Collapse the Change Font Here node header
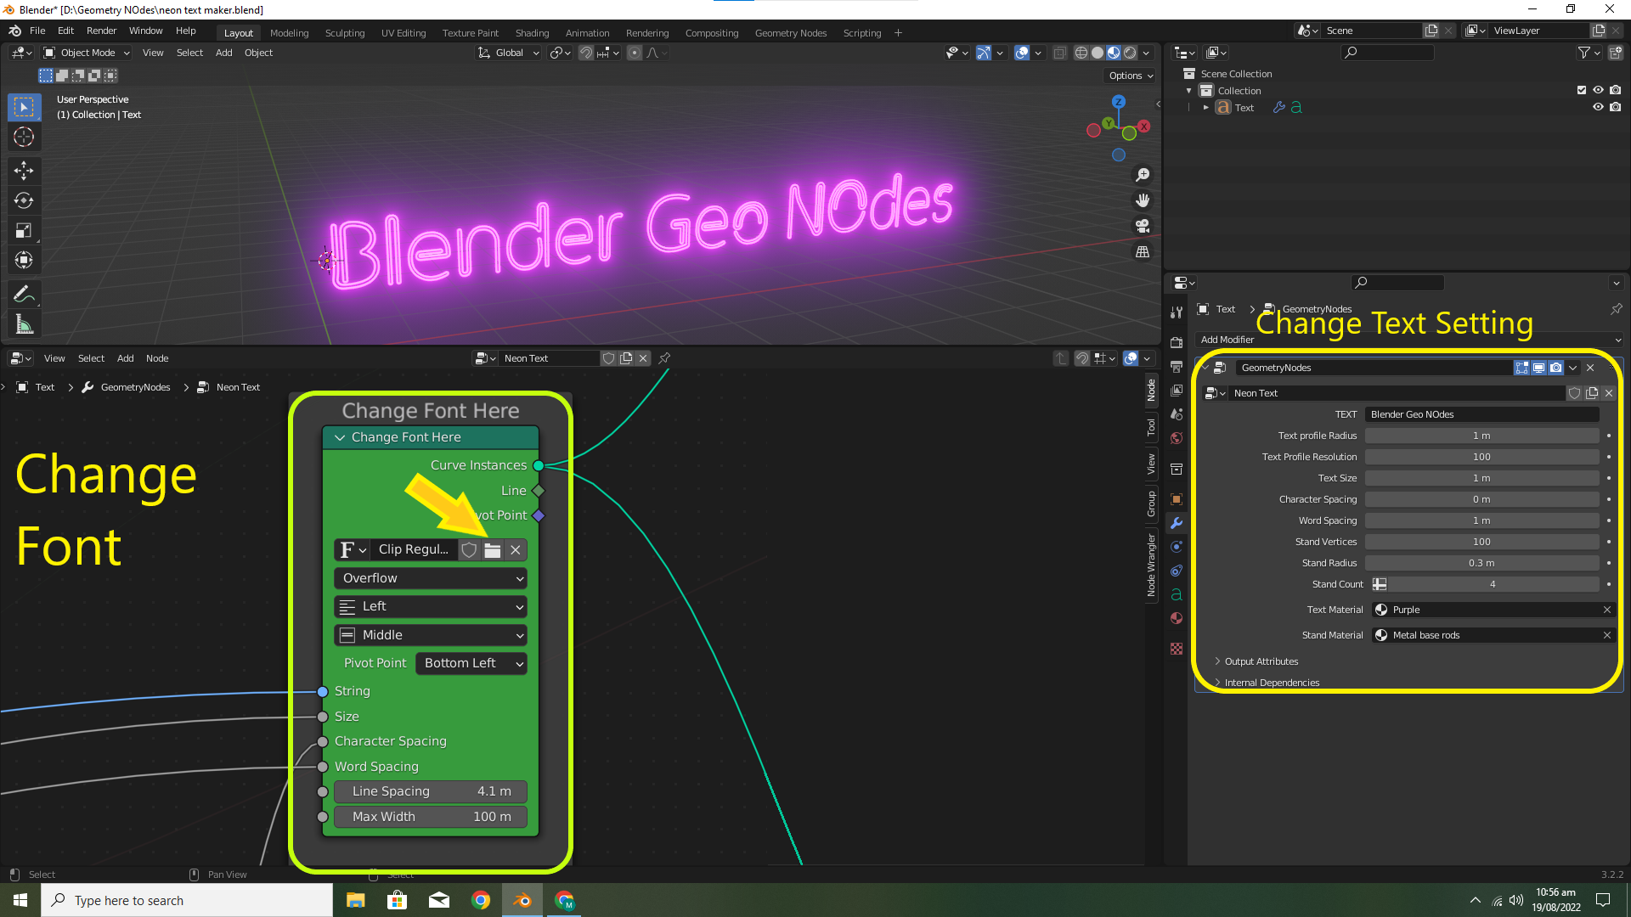The height and width of the screenshot is (917, 1631). pos(340,437)
